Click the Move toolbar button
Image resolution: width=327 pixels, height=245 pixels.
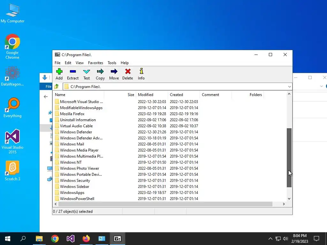click(114, 74)
